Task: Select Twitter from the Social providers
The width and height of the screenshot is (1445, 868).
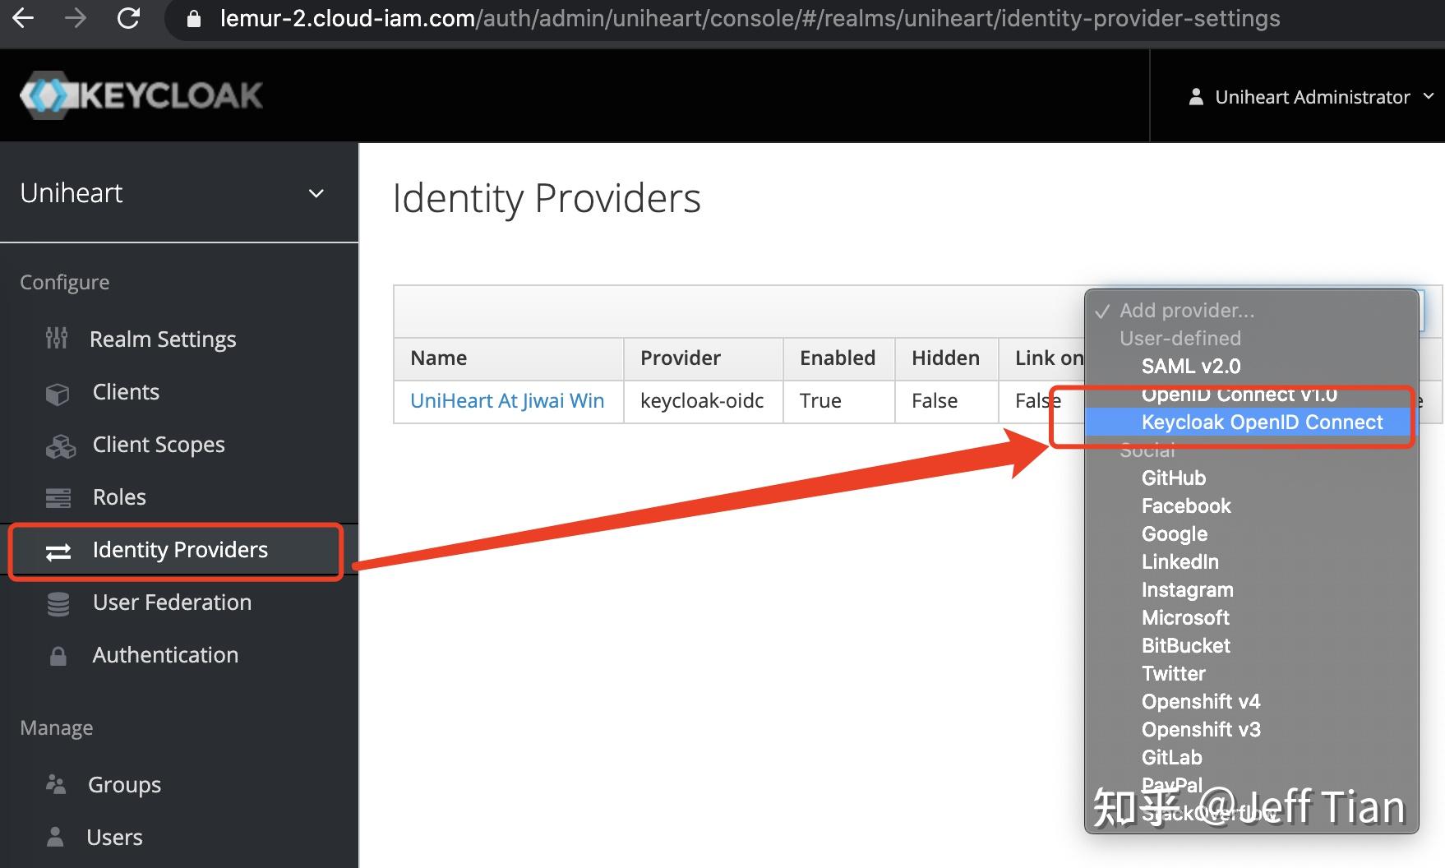Action: click(x=1174, y=673)
